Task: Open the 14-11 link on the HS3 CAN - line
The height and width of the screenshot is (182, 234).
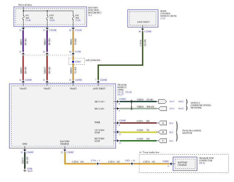Action: click(x=172, y=108)
